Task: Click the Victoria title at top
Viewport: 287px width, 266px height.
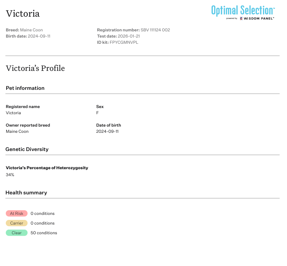Action: [x=22, y=14]
